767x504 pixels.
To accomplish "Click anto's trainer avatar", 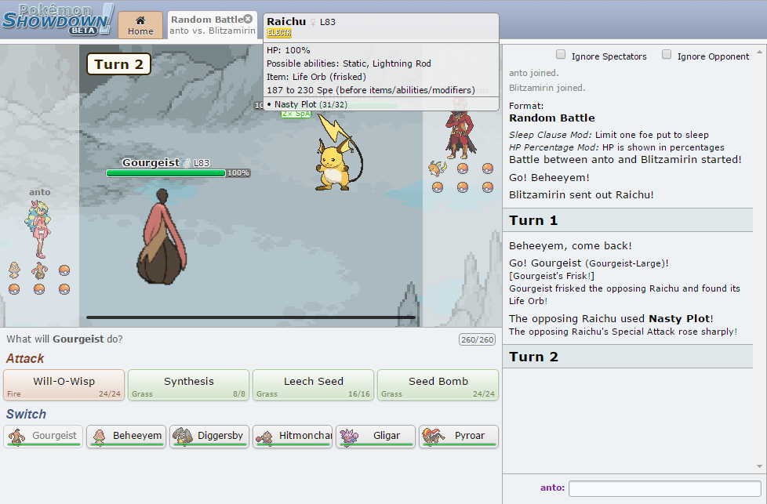I will tap(38, 229).
